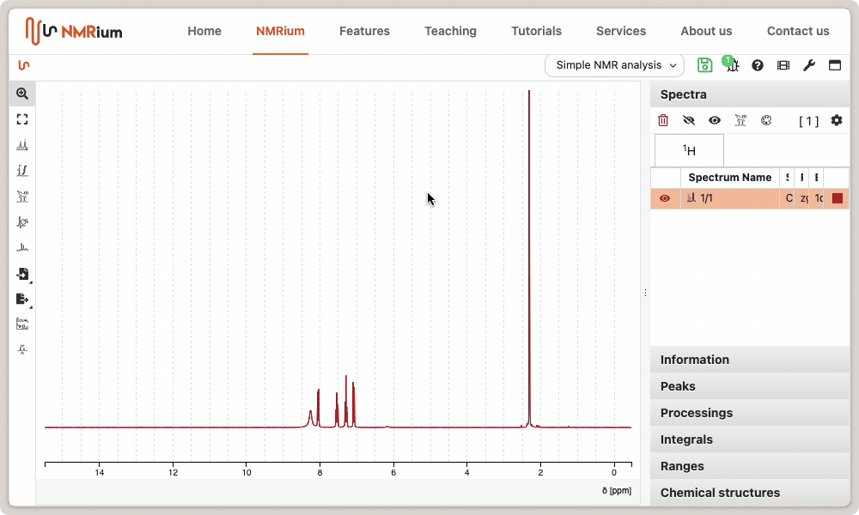The height and width of the screenshot is (515, 859).
Task: Open the import file toolbar icon
Action: (22, 274)
